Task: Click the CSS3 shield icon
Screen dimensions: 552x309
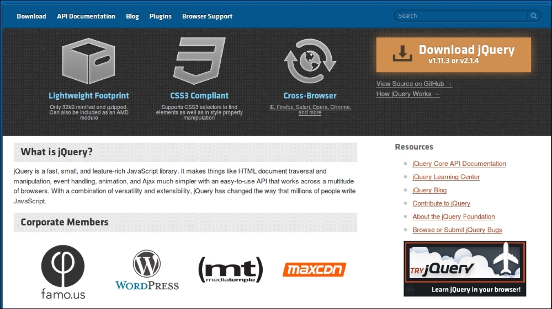Action: tap(199, 61)
